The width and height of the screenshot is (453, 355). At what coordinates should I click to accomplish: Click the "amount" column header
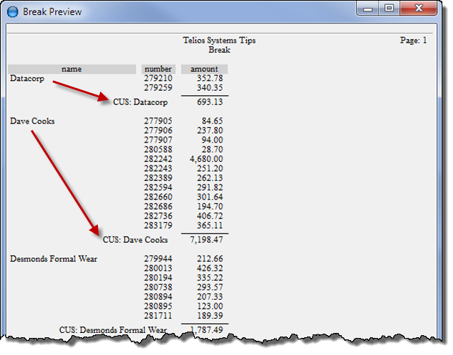coord(204,69)
